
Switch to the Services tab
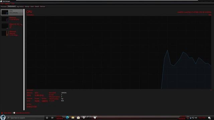[x=42, y=6]
